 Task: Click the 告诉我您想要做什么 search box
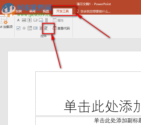click(95, 12)
